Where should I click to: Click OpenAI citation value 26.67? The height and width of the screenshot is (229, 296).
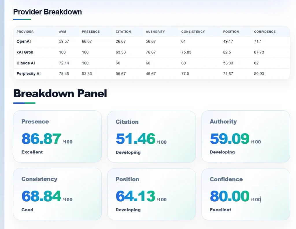121,41
